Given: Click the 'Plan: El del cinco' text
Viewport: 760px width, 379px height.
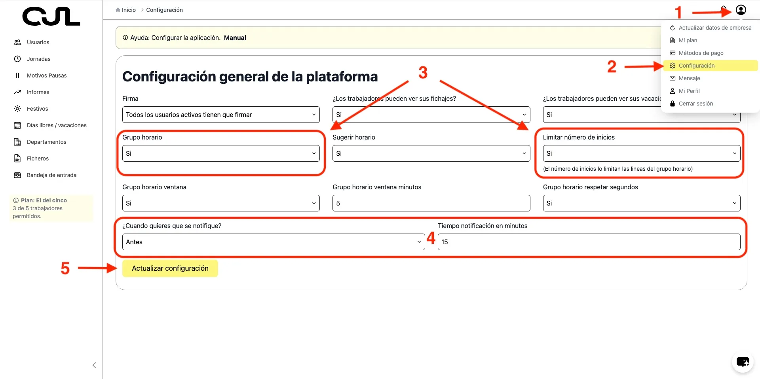Looking at the screenshot, I should (44, 200).
